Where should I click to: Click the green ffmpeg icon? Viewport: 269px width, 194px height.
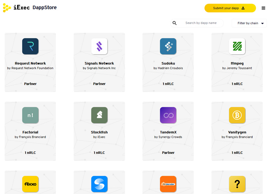(237, 46)
